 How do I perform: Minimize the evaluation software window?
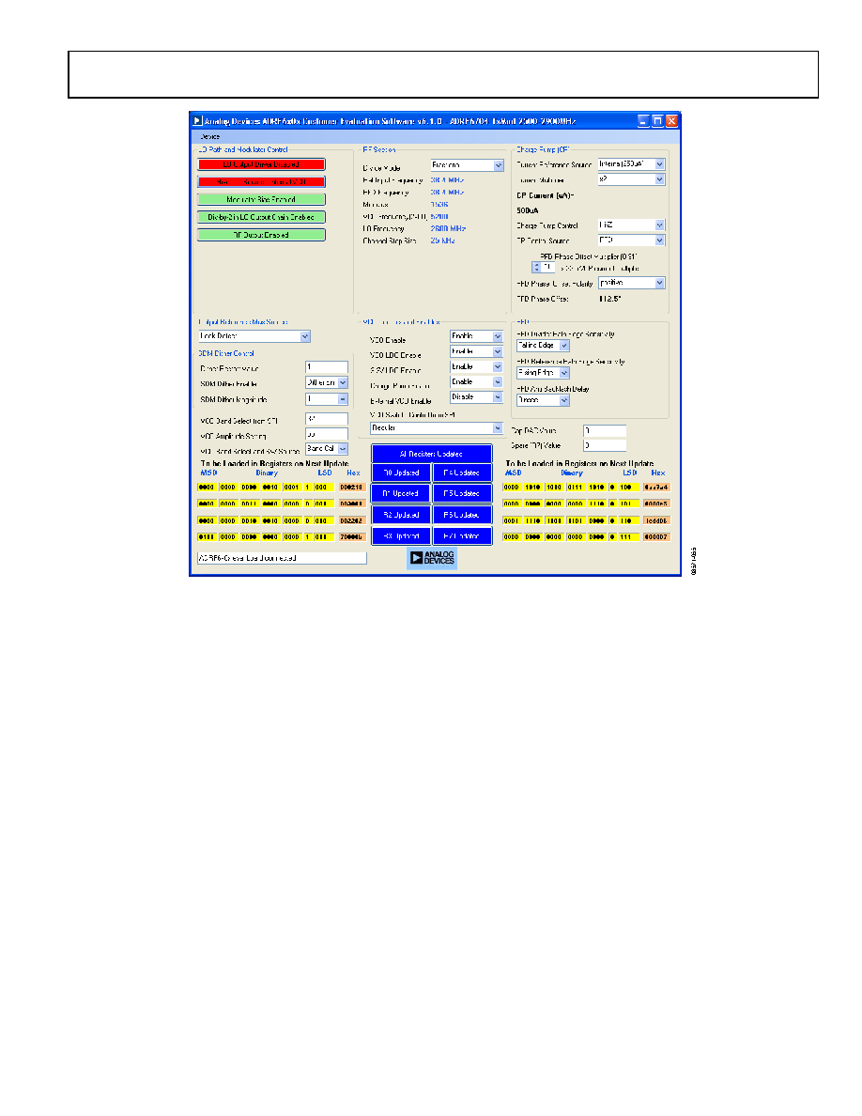pos(643,121)
